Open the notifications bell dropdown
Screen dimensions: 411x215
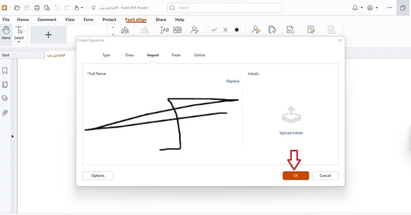[x=357, y=8]
